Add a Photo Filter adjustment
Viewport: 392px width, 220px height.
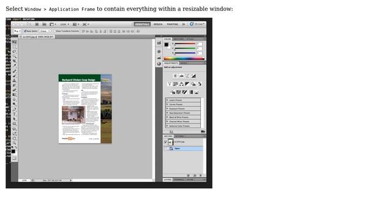[194, 84]
